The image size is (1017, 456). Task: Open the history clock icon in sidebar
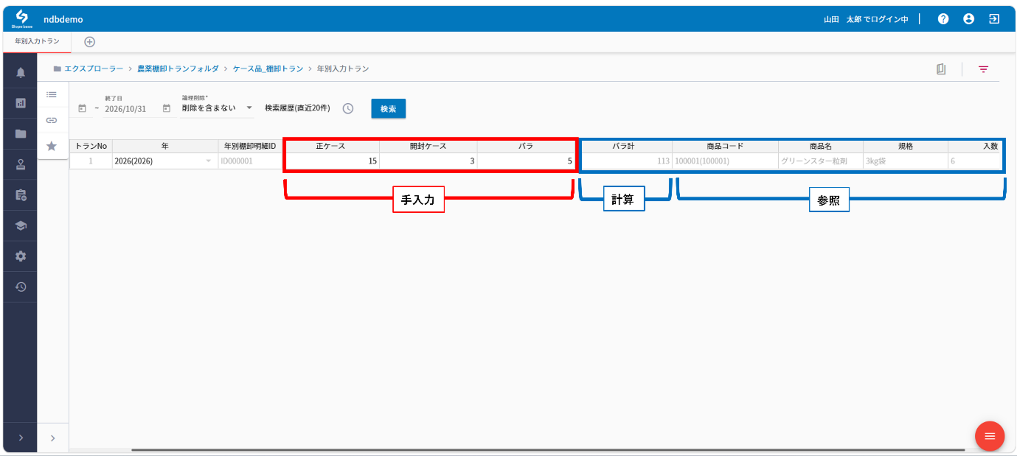pyautogui.click(x=21, y=287)
